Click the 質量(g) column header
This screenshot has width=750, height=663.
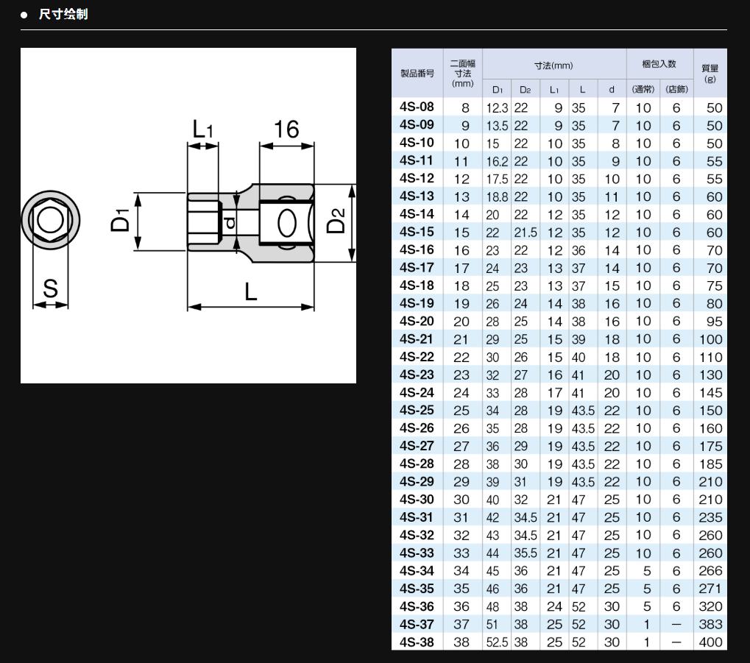click(x=710, y=74)
